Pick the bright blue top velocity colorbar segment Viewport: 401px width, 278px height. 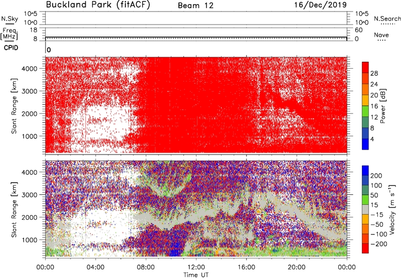[365, 171]
